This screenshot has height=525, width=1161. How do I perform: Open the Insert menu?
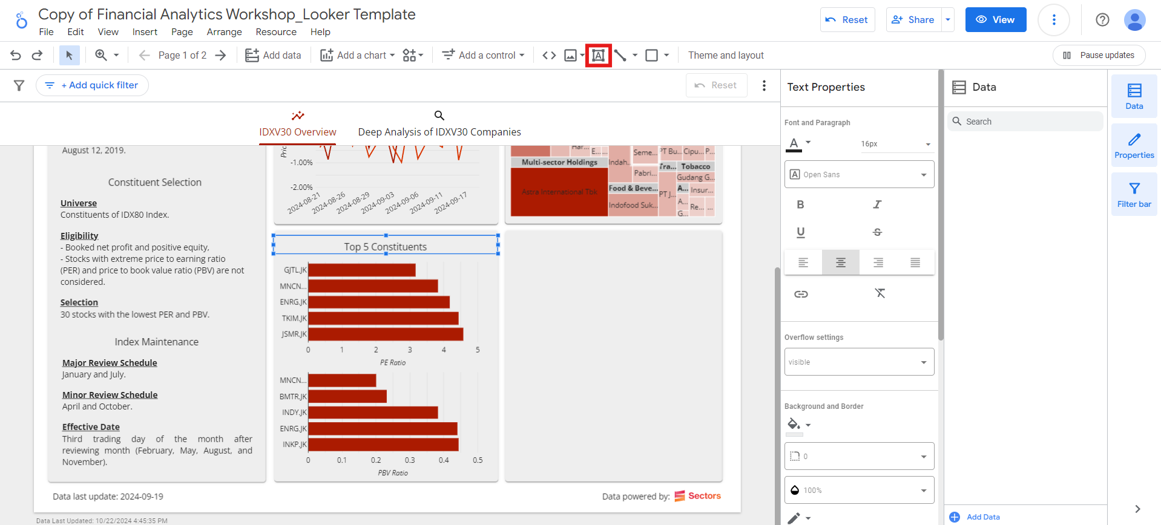click(145, 32)
